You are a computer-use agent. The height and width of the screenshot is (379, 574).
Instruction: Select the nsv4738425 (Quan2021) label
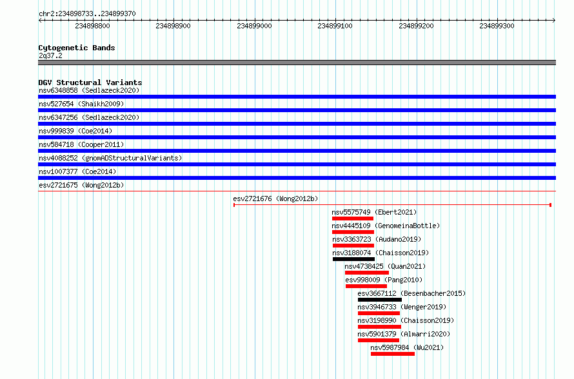point(385,266)
